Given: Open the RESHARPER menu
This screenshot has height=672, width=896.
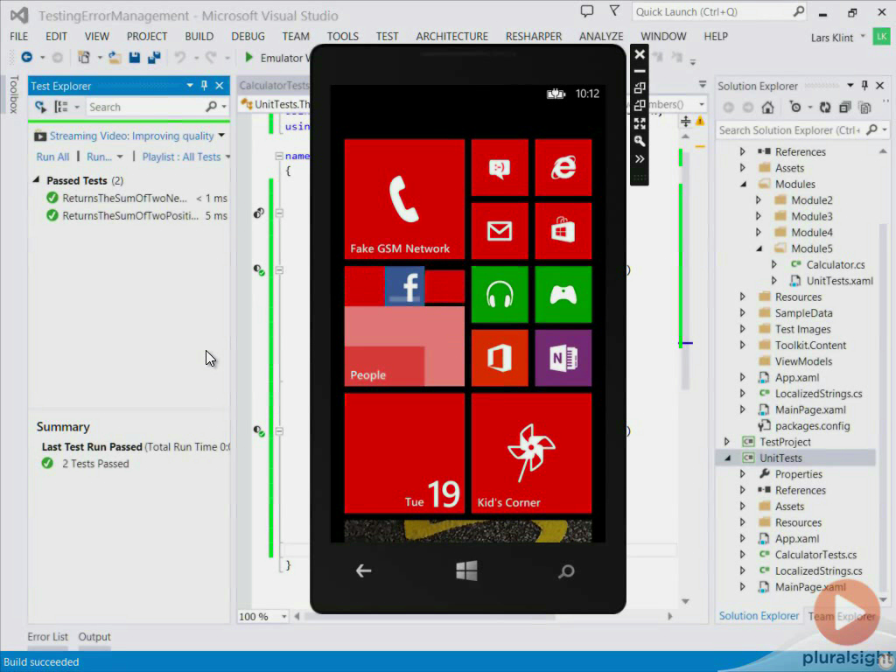Looking at the screenshot, I should pos(533,36).
